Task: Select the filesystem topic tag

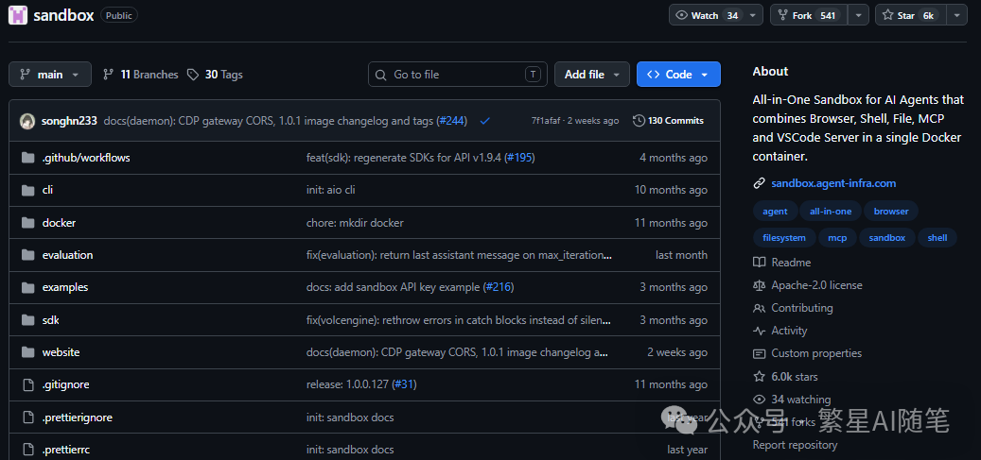Action: point(784,237)
